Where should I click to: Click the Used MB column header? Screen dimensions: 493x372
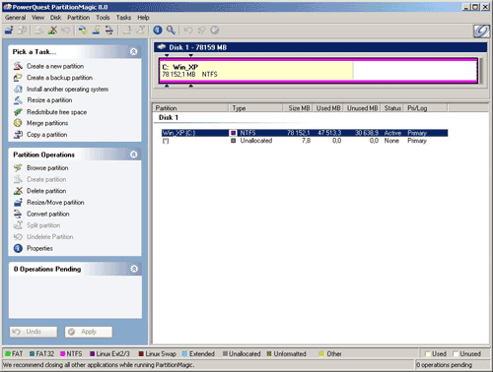tap(327, 108)
